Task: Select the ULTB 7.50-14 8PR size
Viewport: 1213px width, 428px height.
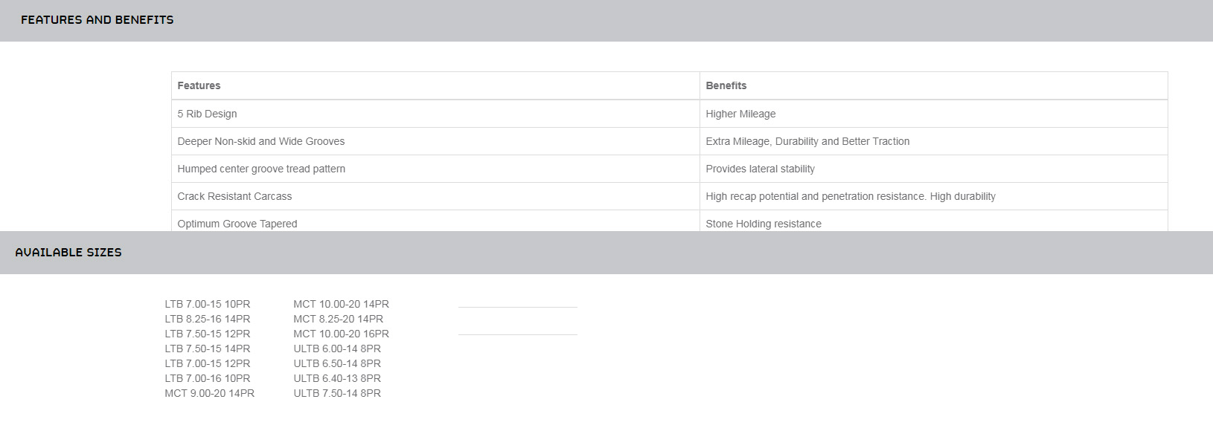Action: [x=337, y=394]
